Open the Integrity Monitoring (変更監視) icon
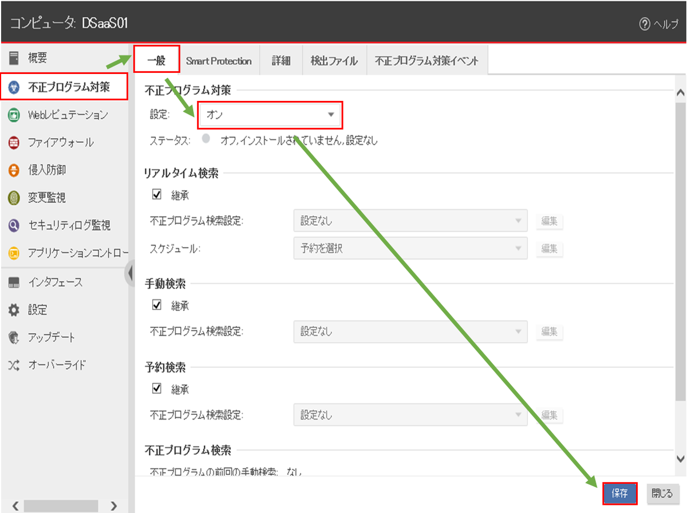The width and height of the screenshot is (687, 513). (x=14, y=198)
